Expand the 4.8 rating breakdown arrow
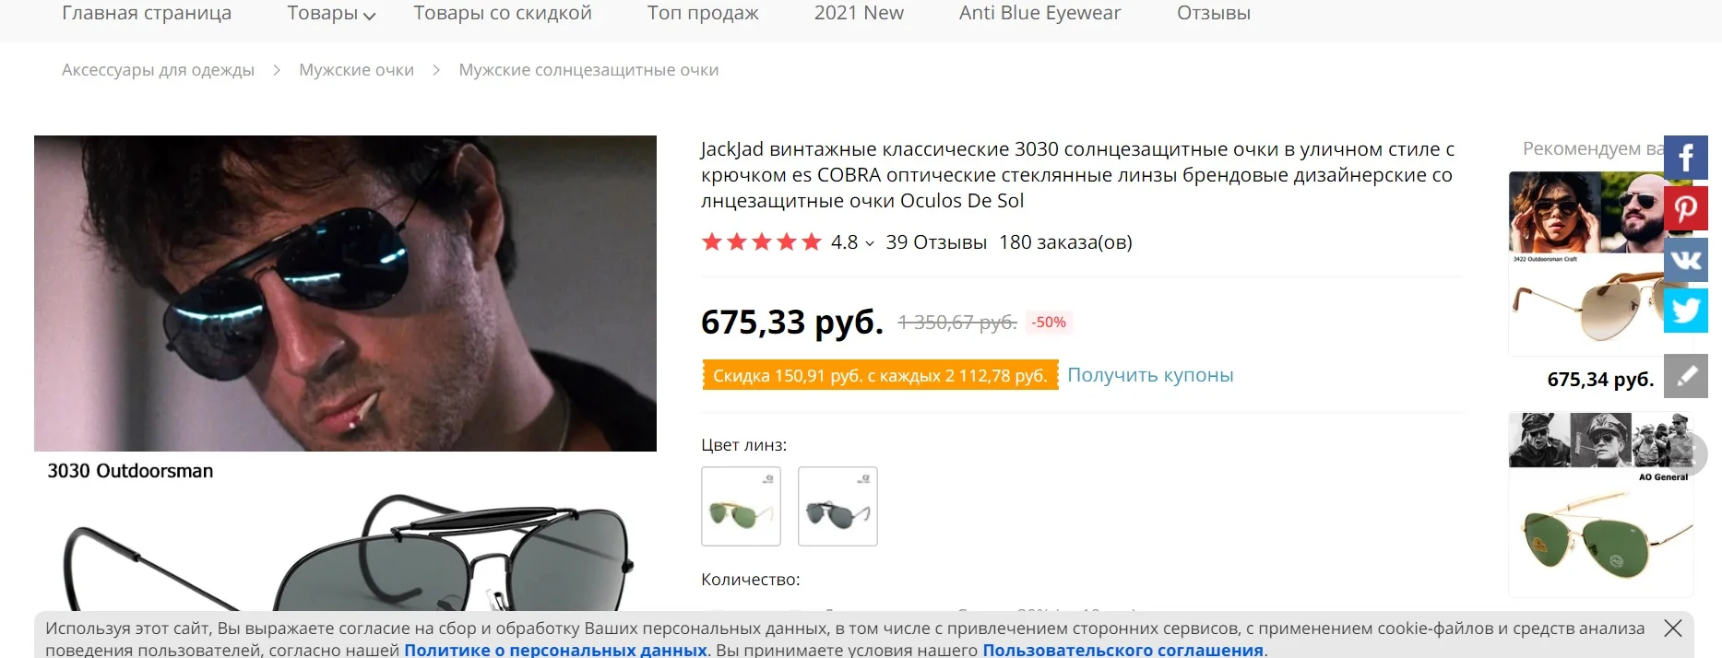Viewport: 1722px width, 658px height. click(870, 243)
